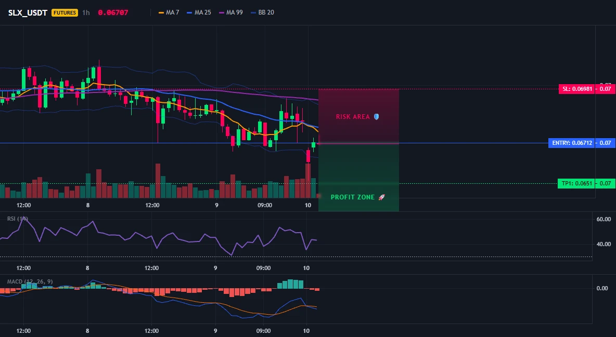This screenshot has height=337, width=616.
Task: Click the PROFIT ZONE label
Action: (x=353, y=197)
